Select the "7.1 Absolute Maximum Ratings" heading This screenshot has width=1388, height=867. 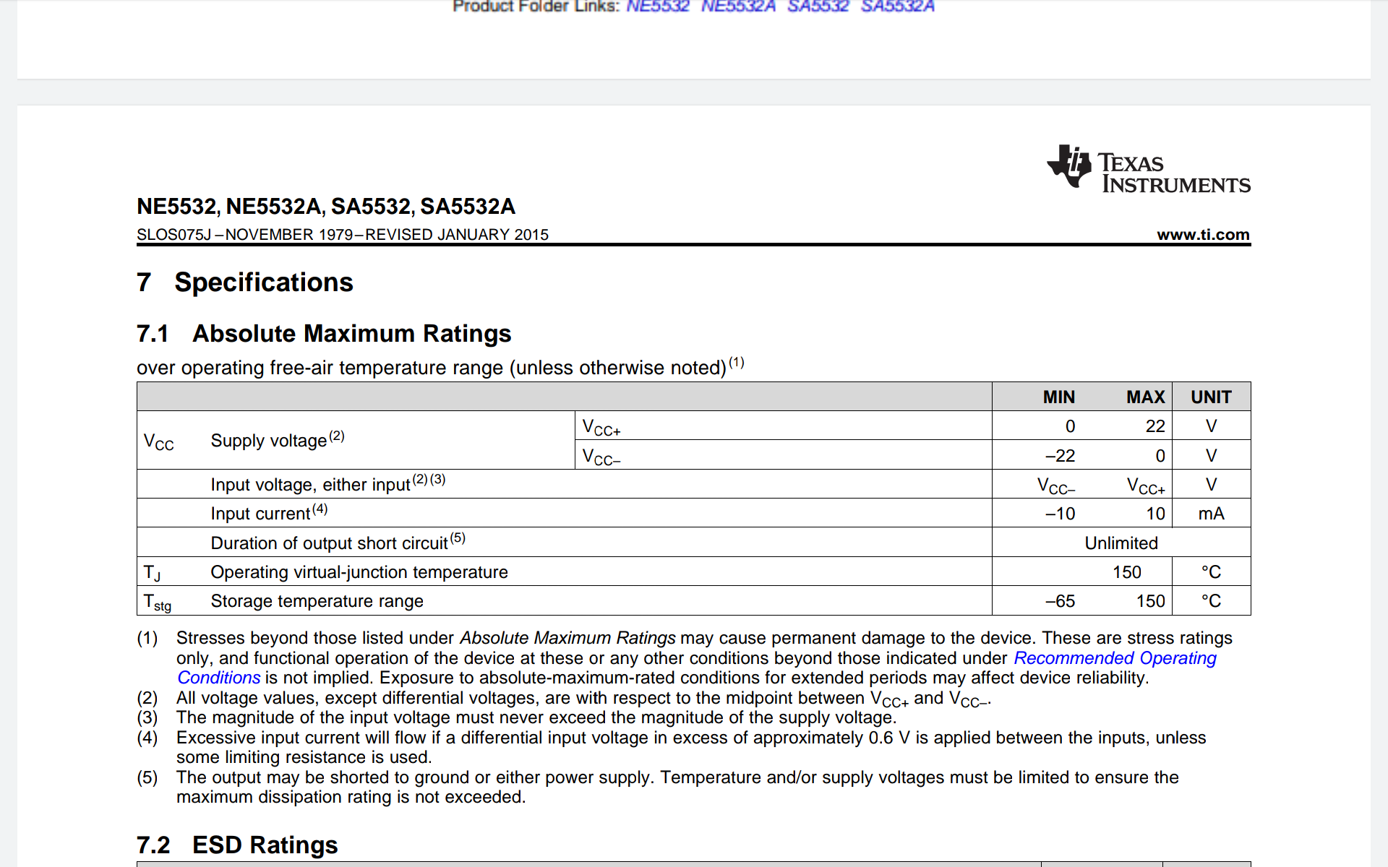tap(324, 334)
